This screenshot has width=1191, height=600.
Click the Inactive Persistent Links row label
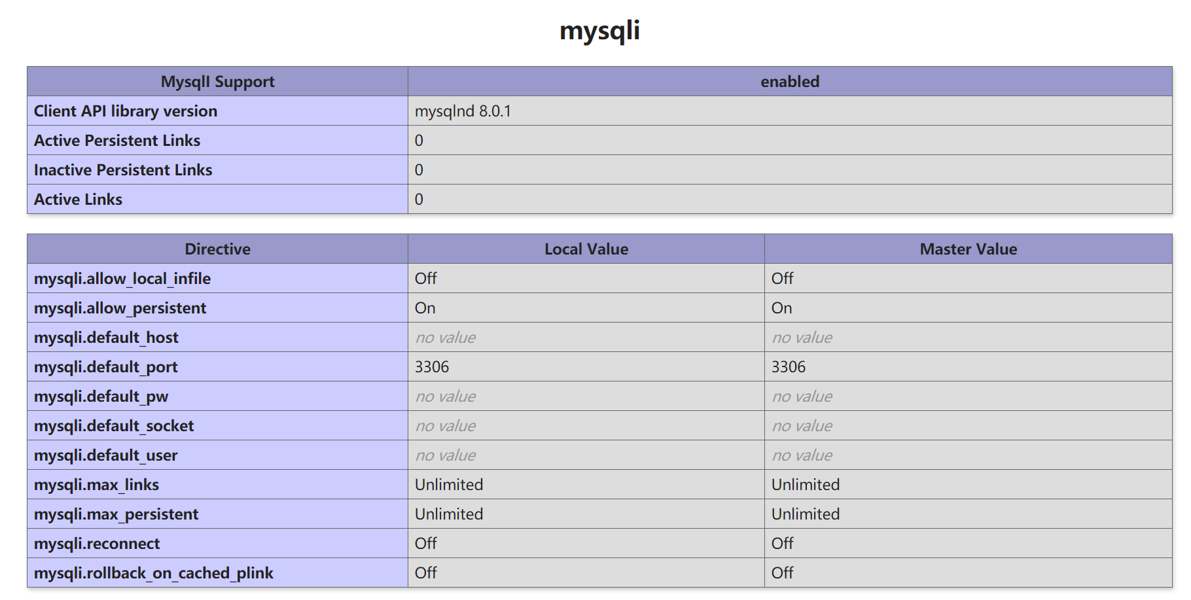pos(123,170)
